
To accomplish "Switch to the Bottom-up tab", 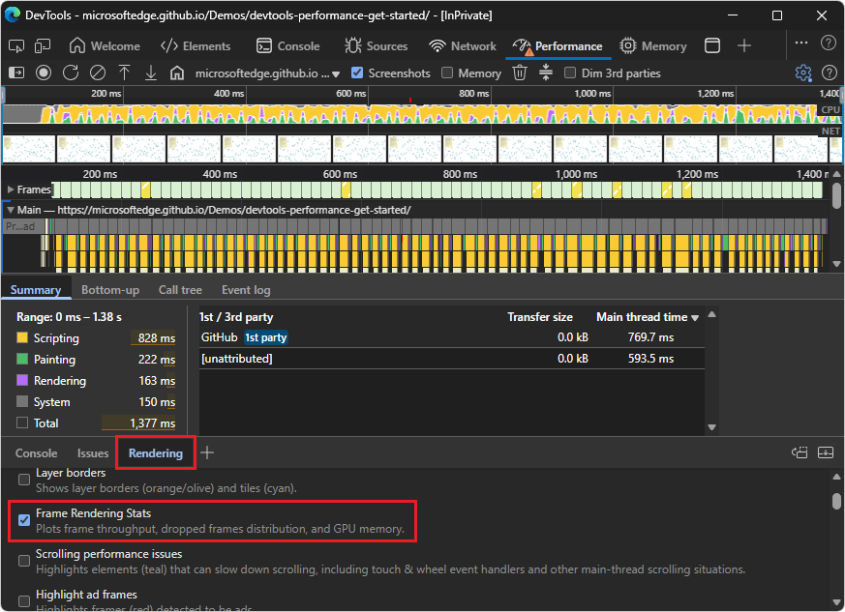I will coord(109,290).
